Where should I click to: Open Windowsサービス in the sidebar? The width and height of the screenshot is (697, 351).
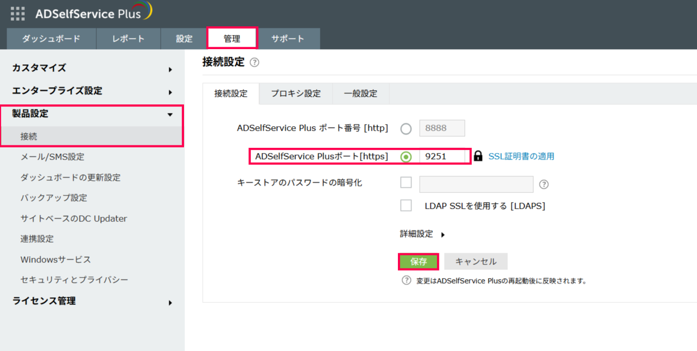pyautogui.click(x=56, y=260)
